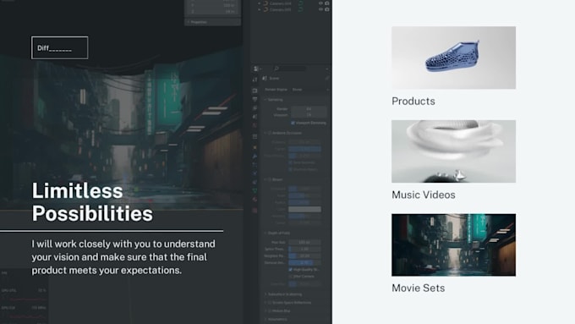Viewport: 575px width, 324px height.
Task: Open the Modifiers wrench tab icon
Action: (255, 157)
